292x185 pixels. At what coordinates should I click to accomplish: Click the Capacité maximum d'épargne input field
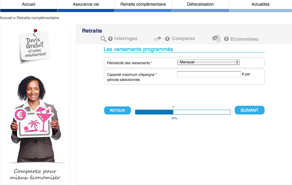click(x=209, y=74)
